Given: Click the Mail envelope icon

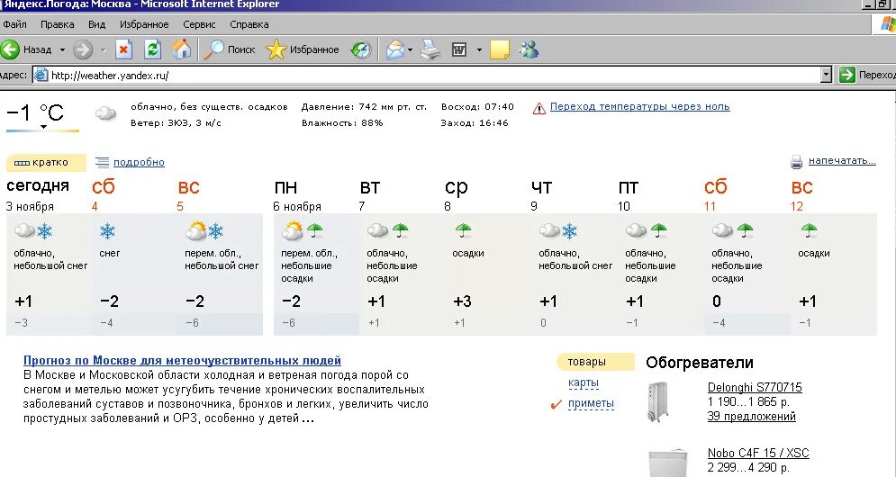Looking at the screenshot, I should [395, 49].
